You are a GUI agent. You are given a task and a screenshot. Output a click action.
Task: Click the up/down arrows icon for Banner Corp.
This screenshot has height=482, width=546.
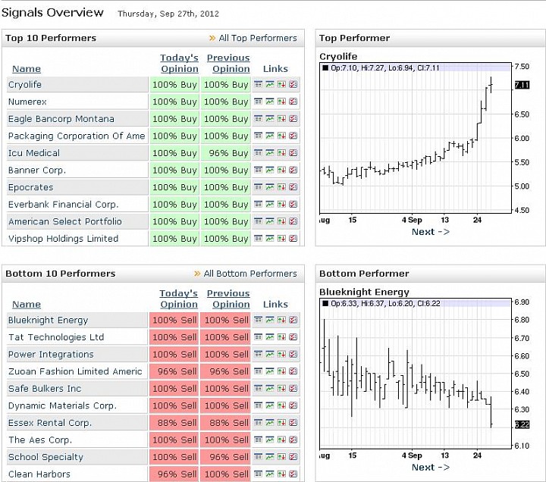pyautogui.click(x=281, y=170)
